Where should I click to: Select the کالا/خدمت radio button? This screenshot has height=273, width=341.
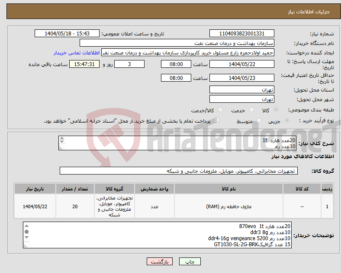coord(220,110)
